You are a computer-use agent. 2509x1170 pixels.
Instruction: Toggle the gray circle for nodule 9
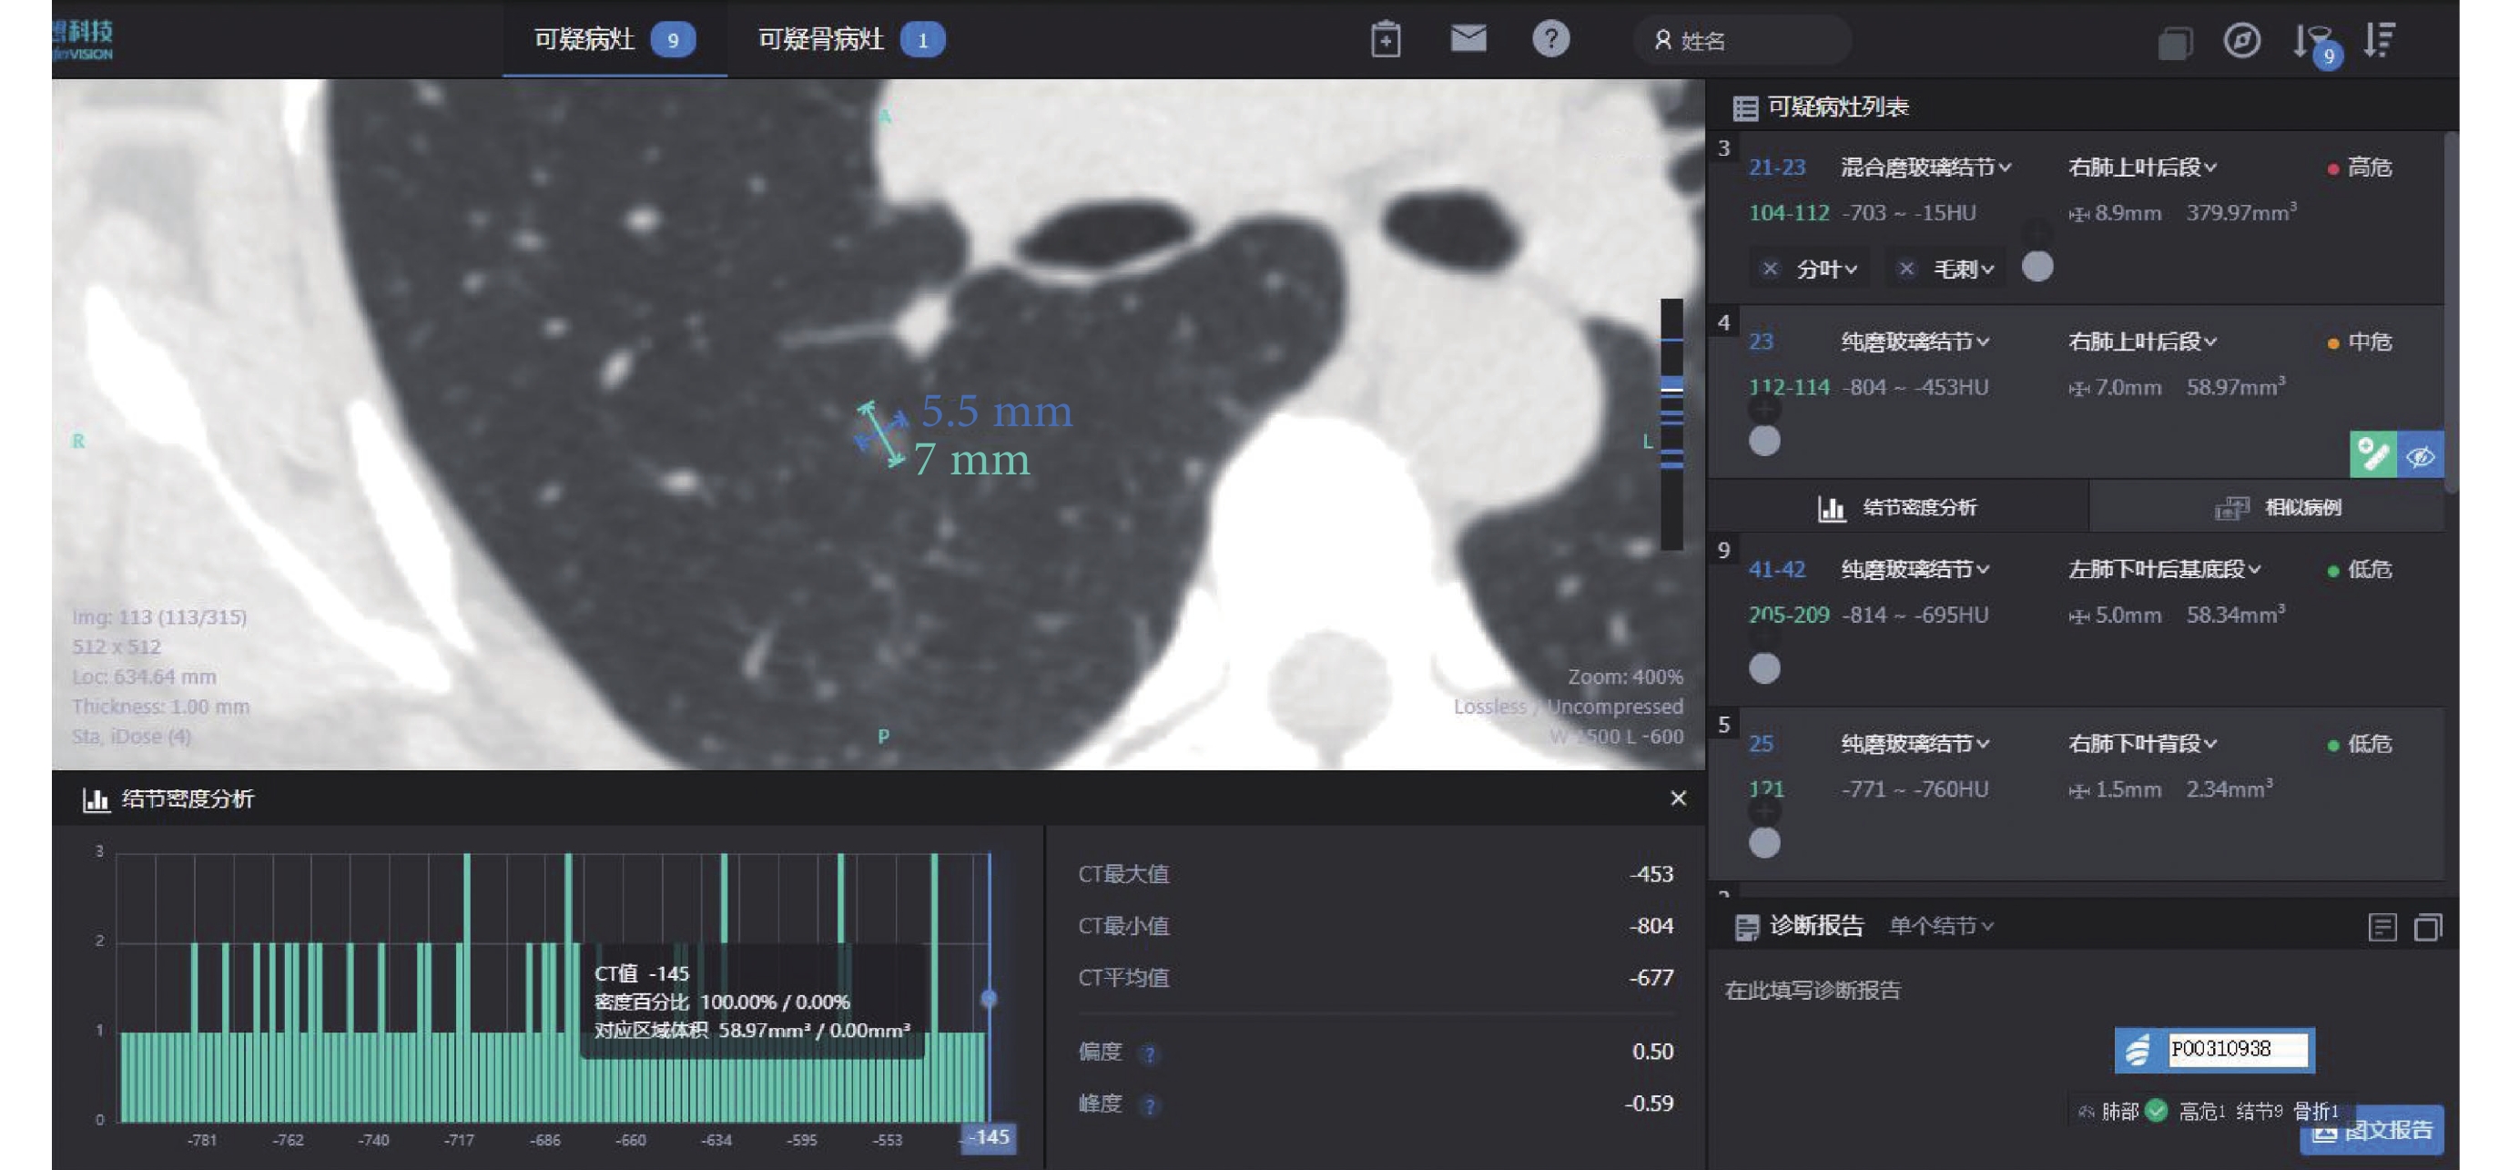(1764, 668)
